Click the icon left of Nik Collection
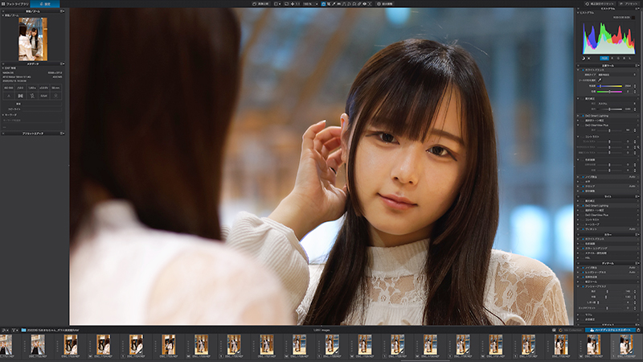The image size is (643, 362). point(554,330)
